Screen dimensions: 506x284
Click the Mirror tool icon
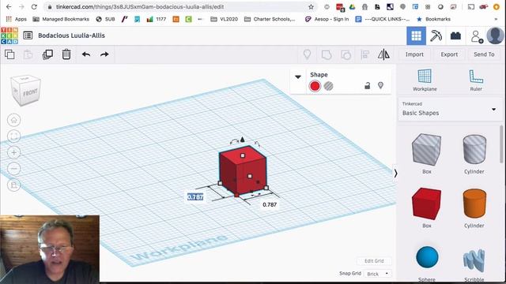coord(383,54)
